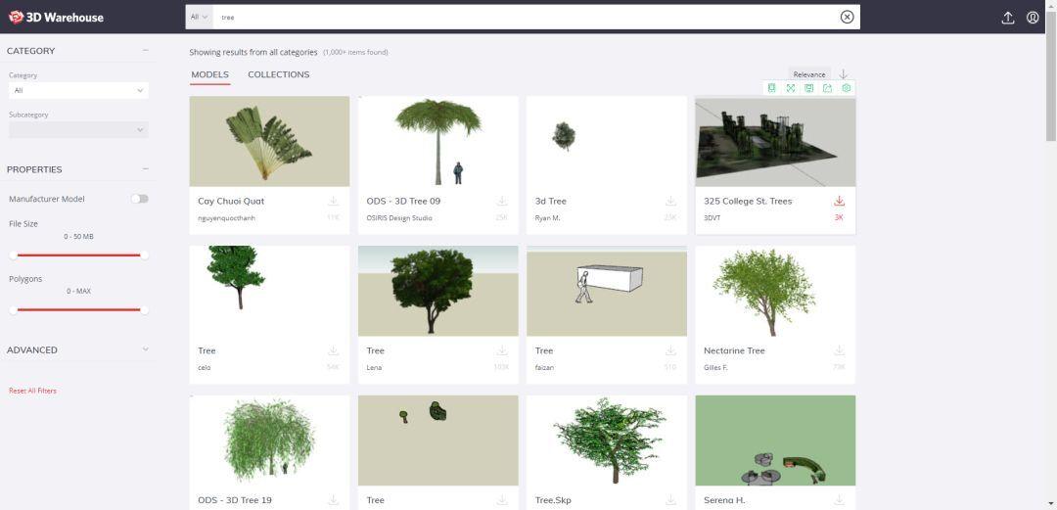Open the user account icon
This screenshot has height=510, width=1057.
[x=1033, y=18]
